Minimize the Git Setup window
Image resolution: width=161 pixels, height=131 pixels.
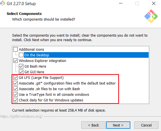pyautogui.click(x=121, y=3)
